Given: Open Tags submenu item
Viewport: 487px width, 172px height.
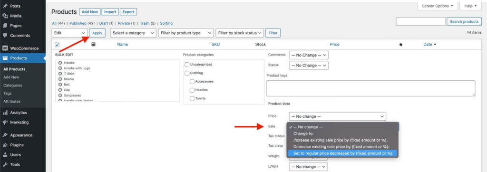Looking at the screenshot, I should click(x=8, y=93).
